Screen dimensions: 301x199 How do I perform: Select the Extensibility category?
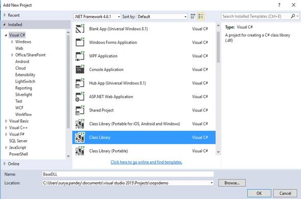tap(25, 75)
